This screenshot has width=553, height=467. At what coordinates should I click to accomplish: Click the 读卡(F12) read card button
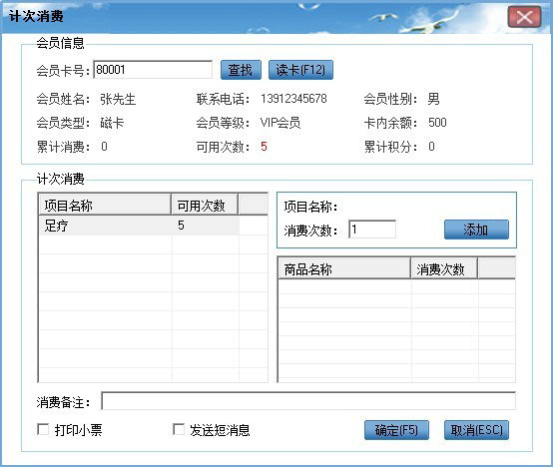[300, 70]
